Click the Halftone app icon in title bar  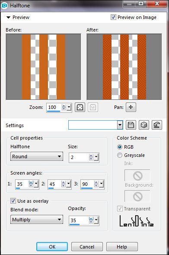[4, 5]
